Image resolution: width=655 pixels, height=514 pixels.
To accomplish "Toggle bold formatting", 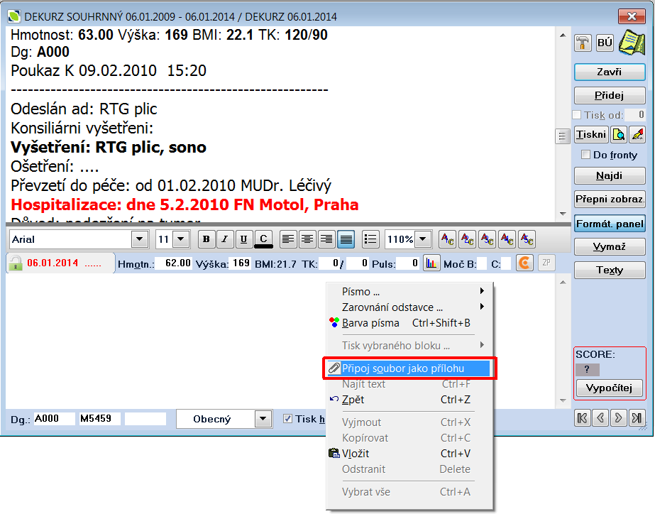I will click(x=206, y=239).
